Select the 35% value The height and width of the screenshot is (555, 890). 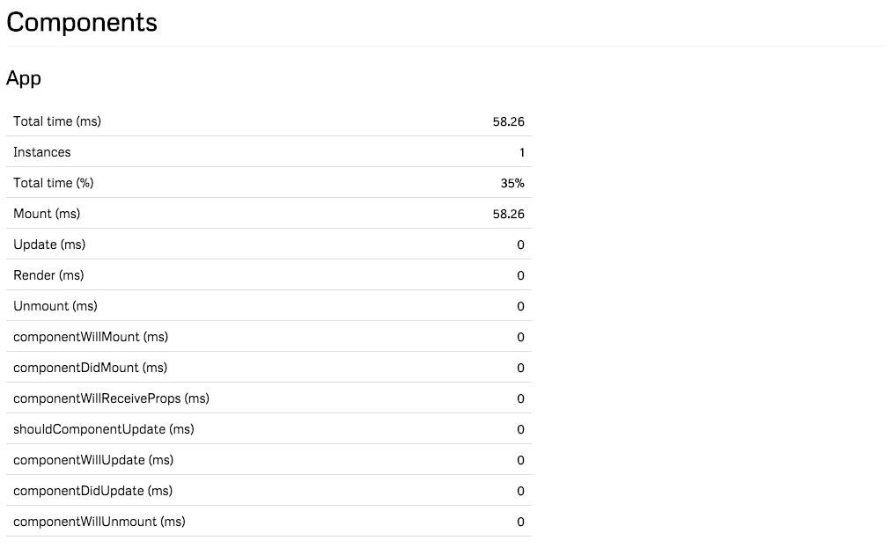point(512,183)
